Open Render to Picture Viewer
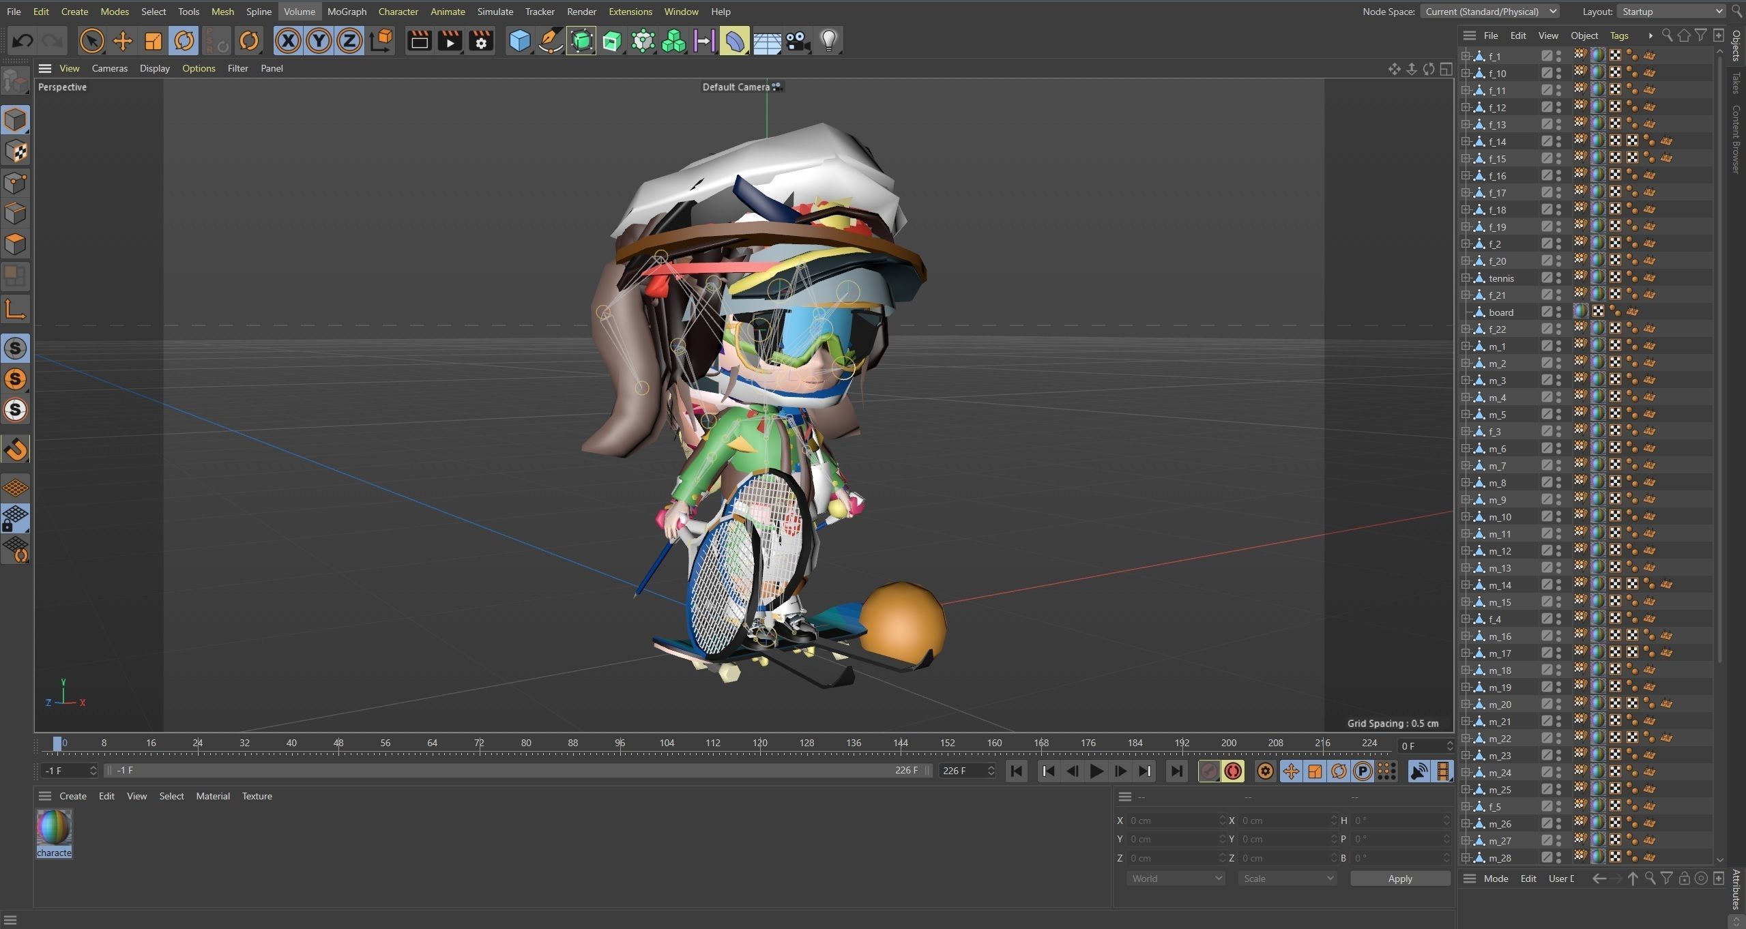The width and height of the screenshot is (1746, 929). click(450, 41)
